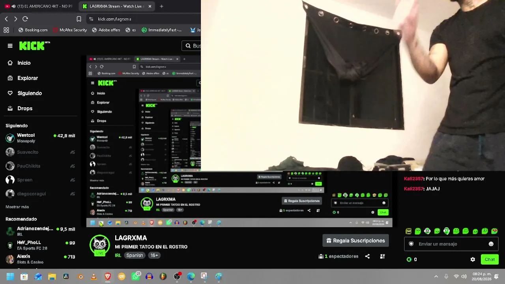Open the Kick hamburger sidebar menu
This screenshot has height=284, width=505.
[10, 46]
